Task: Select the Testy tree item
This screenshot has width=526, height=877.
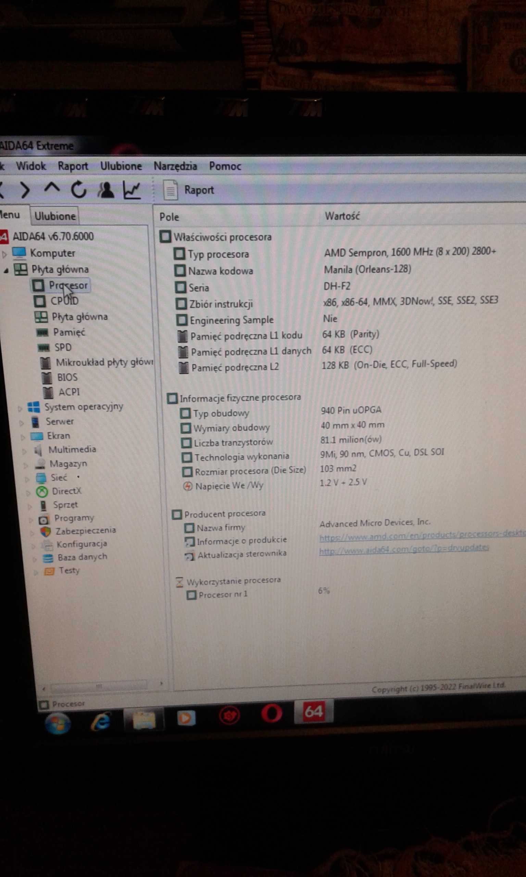Action: click(x=62, y=571)
